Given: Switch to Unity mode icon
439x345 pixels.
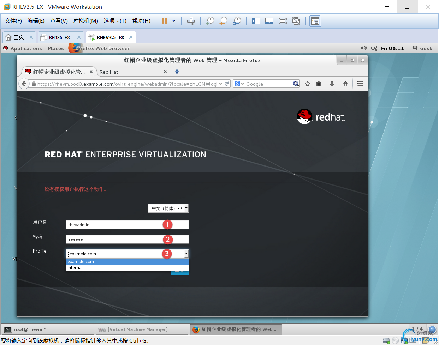Looking at the screenshot, I should (296, 21).
